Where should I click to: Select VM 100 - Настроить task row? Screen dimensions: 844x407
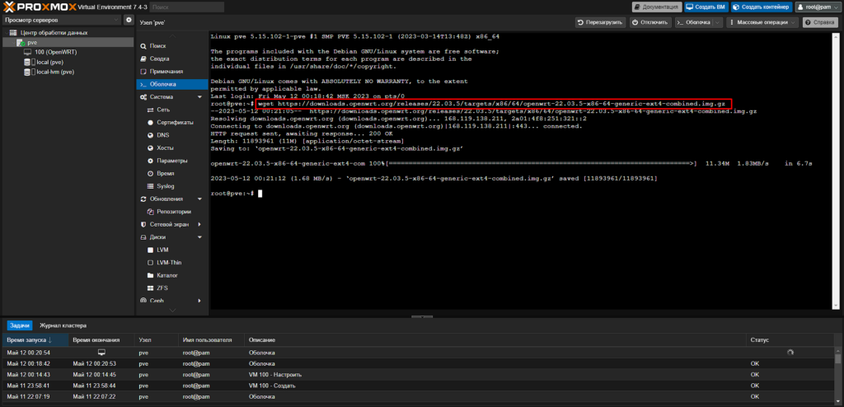[x=418, y=374]
